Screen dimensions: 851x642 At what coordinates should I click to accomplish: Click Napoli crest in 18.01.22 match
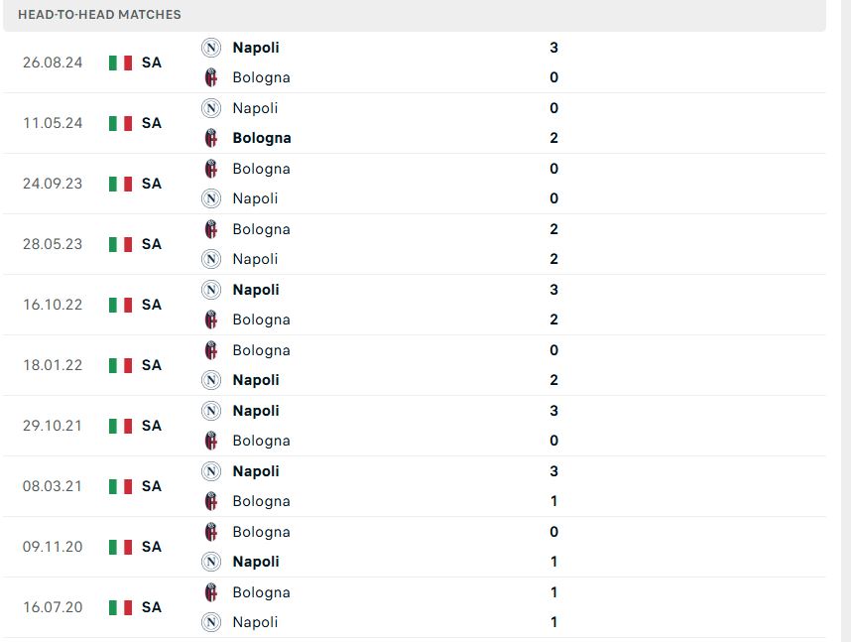(x=211, y=380)
